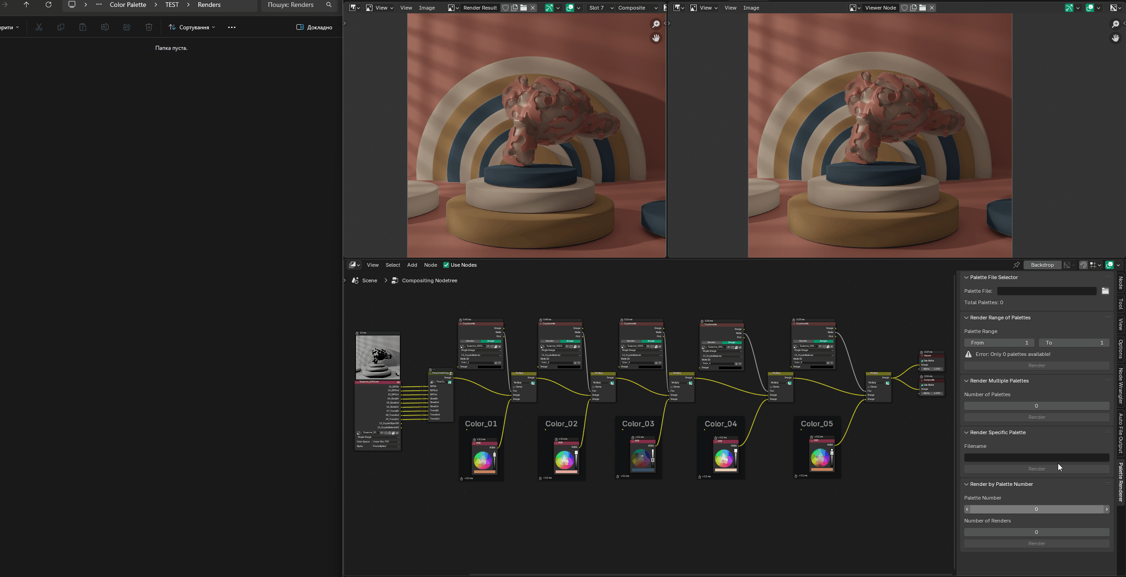
Task: Click search magnifier in Renders search box
Action: coord(329,5)
